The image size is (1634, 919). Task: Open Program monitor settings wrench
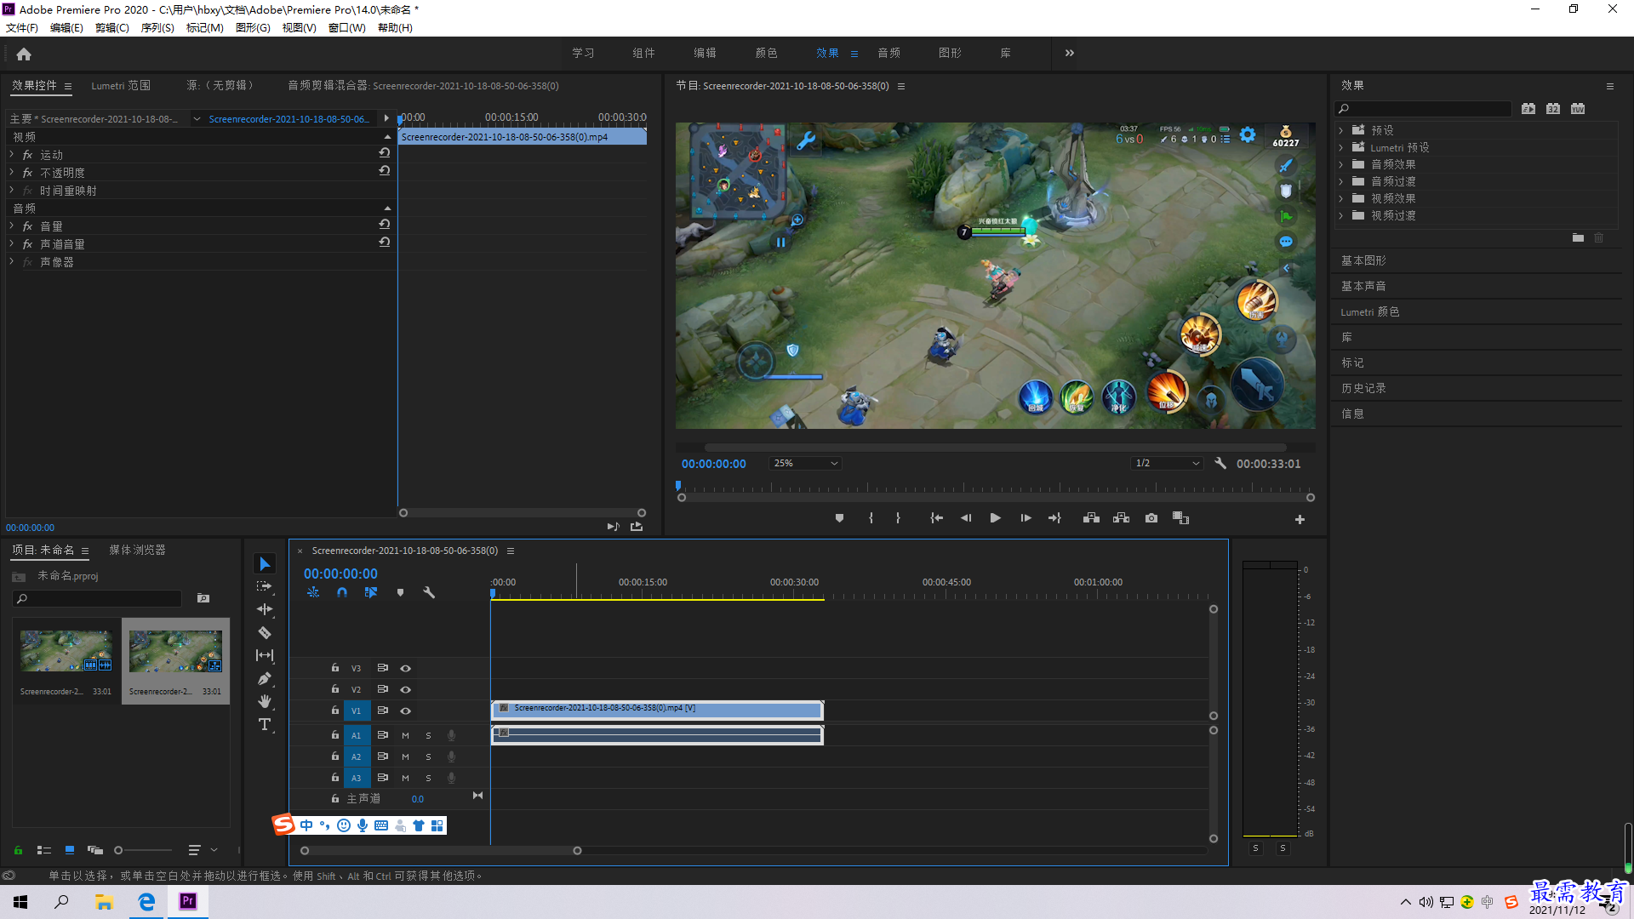tap(1220, 464)
